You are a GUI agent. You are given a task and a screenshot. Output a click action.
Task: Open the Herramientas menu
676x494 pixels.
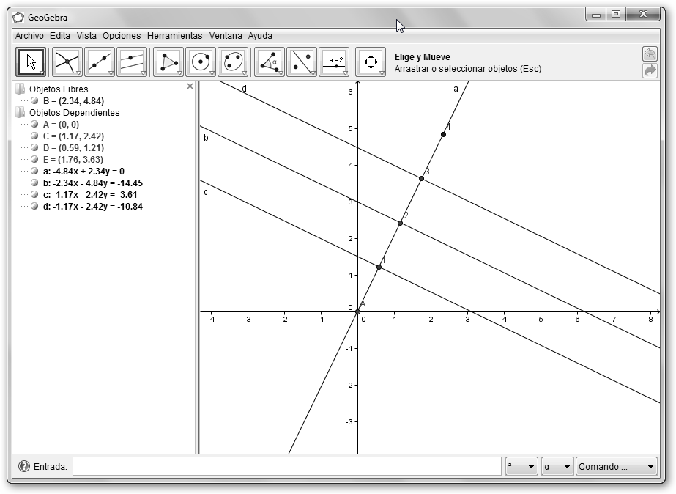[x=174, y=35]
